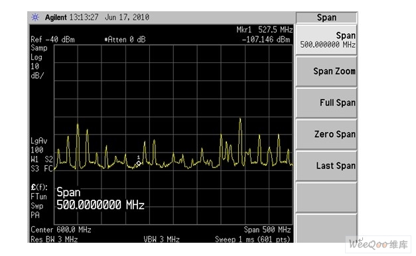Open the Span Zoom softkey

pos(326,72)
